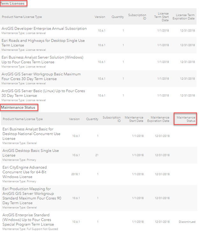This screenshot has width=199, height=231.
Task: Click 'Maintenance Expiration Date' column header
Action: point(158,119)
